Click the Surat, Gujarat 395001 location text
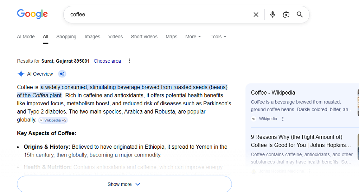 tap(65, 61)
